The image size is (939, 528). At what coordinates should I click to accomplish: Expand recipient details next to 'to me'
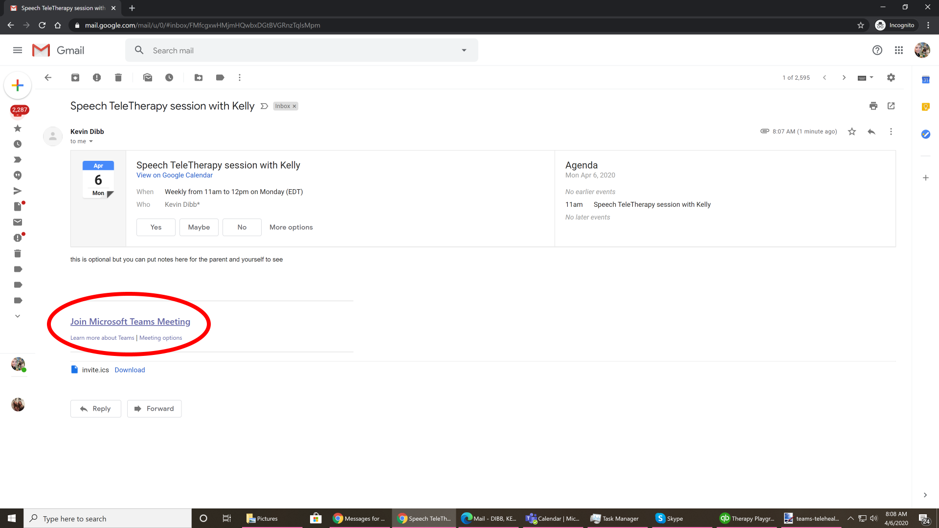91,141
